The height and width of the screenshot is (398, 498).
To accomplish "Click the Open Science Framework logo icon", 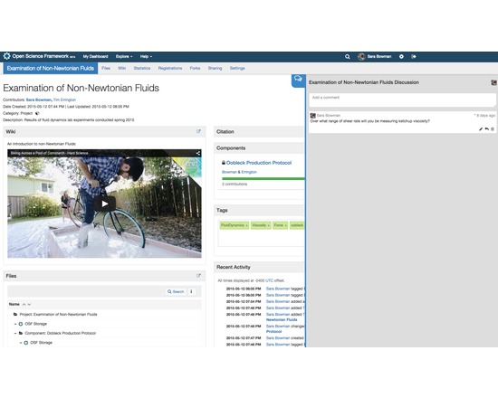I will point(6,56).
